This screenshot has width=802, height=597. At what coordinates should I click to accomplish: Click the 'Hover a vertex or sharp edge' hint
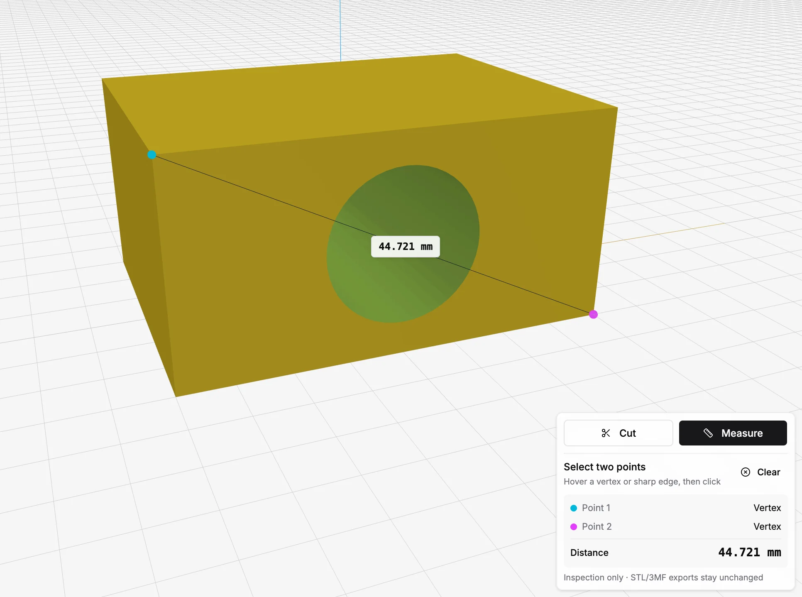click(x=642, y=482)
